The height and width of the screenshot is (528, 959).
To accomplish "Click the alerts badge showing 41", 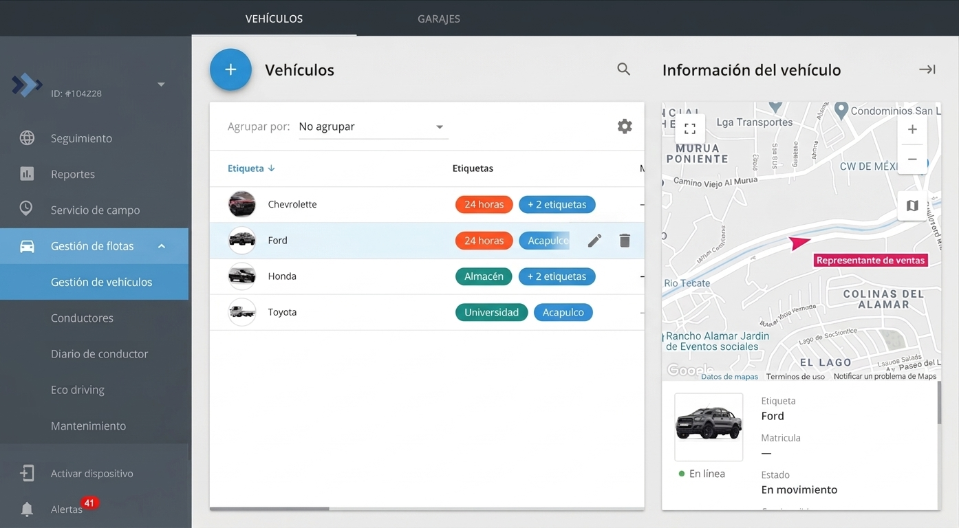I will coord(89,503).
